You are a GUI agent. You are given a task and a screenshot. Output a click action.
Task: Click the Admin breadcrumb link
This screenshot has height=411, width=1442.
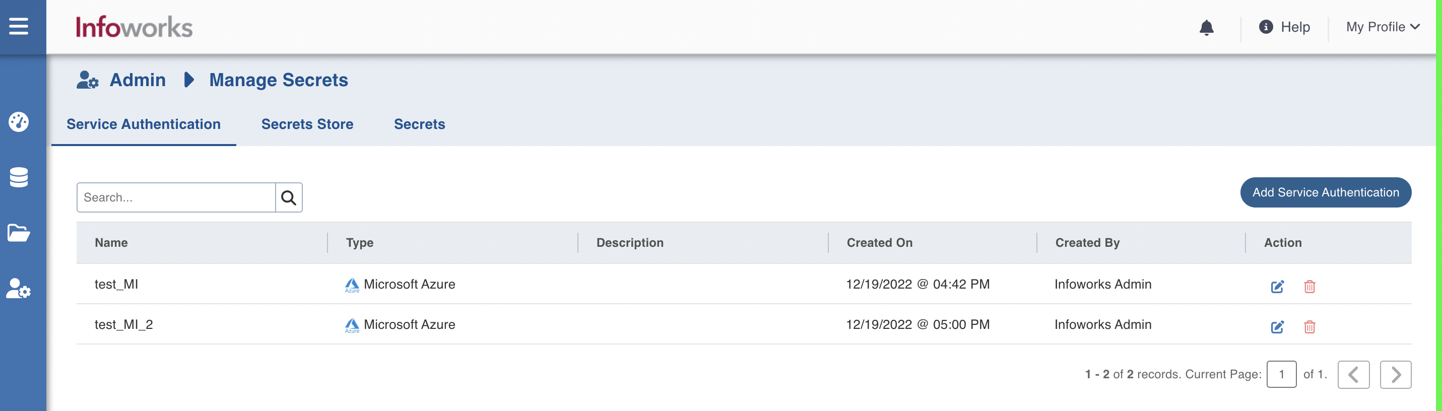coord(137,80)
